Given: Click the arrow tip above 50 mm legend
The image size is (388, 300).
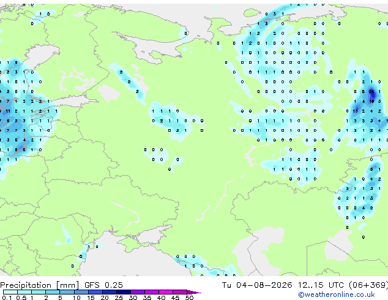Looking at the screenshot, I should (194, 293).
